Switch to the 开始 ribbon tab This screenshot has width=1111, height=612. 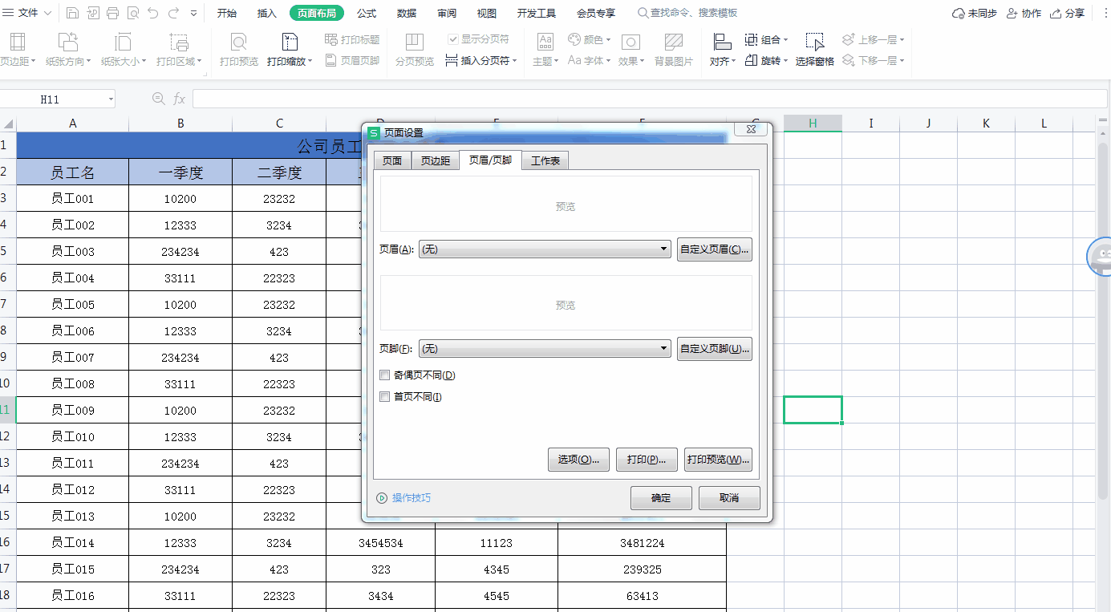coord(227,13)
